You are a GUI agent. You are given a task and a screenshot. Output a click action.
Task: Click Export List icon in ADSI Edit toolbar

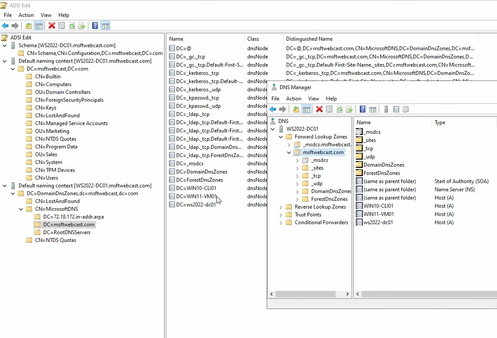click(x=82, y=26)
